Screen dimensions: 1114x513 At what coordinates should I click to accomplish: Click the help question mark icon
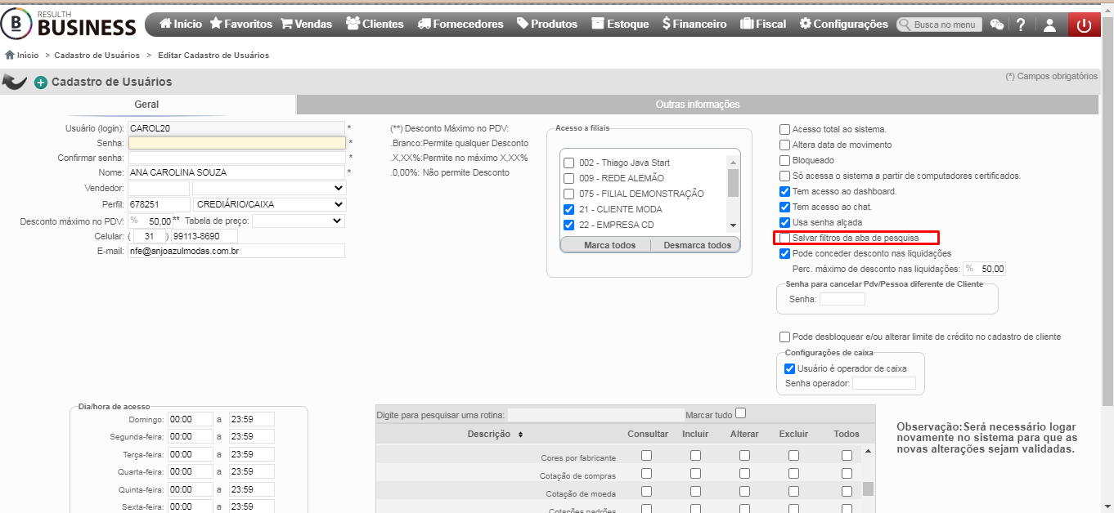click(1021, 25)
